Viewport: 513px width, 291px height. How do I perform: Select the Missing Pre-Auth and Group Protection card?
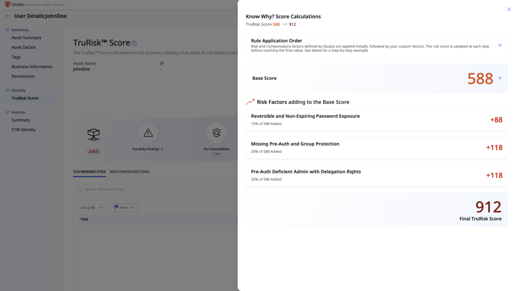pos(376,148)
